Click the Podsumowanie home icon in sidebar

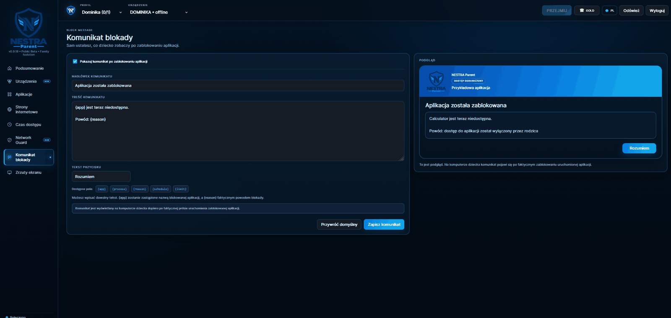click(10, 68)
